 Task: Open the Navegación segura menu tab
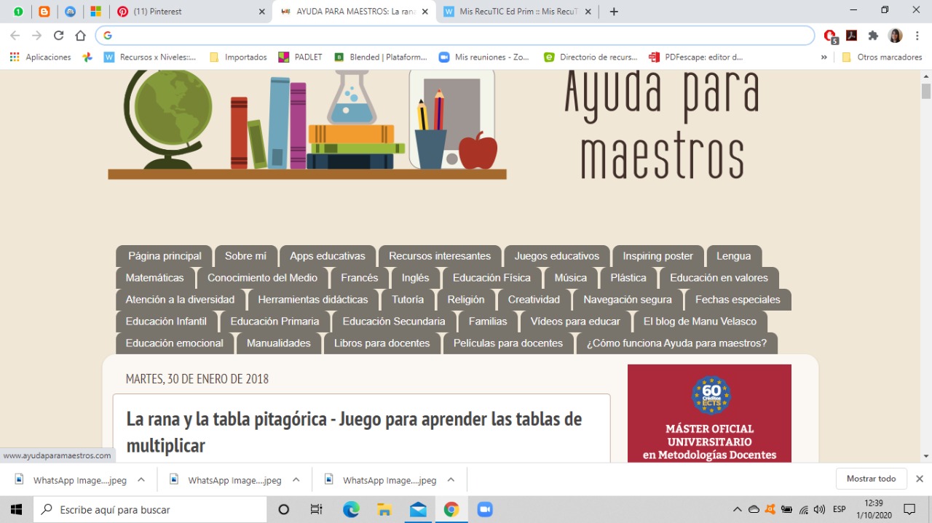(x=628, y=300)
